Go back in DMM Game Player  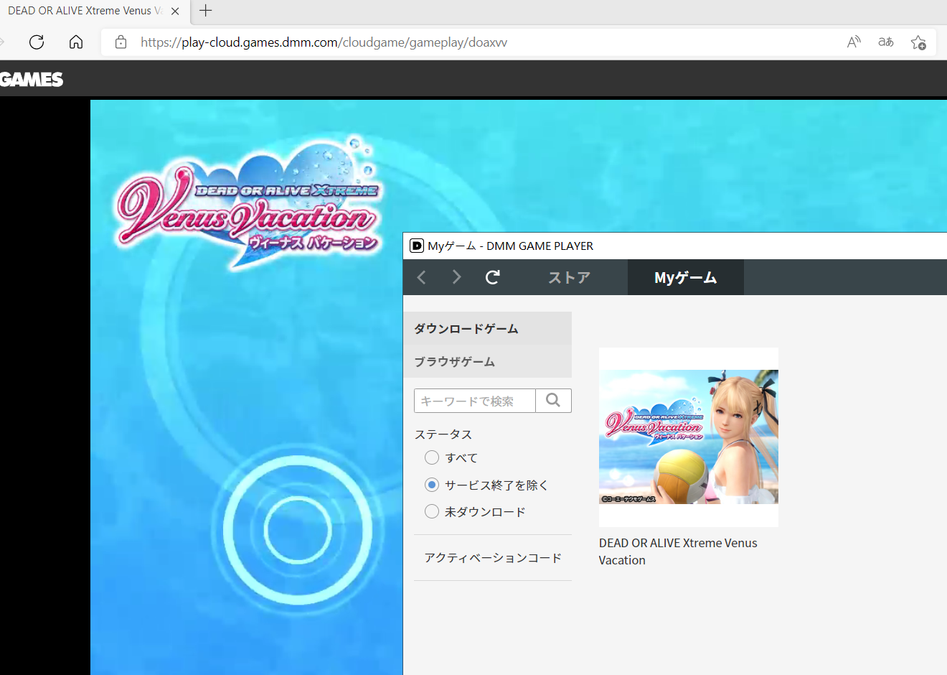[422, 277]
